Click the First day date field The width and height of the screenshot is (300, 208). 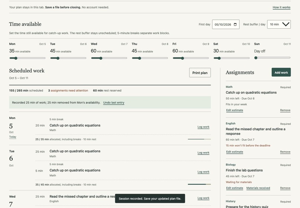(x=226, y=25)
